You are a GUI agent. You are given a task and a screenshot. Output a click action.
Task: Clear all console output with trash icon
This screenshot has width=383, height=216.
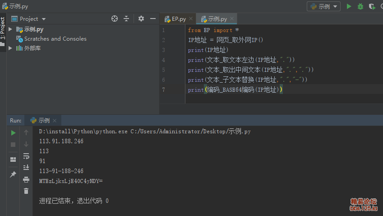pyautogui.click(x=26, y=191)
